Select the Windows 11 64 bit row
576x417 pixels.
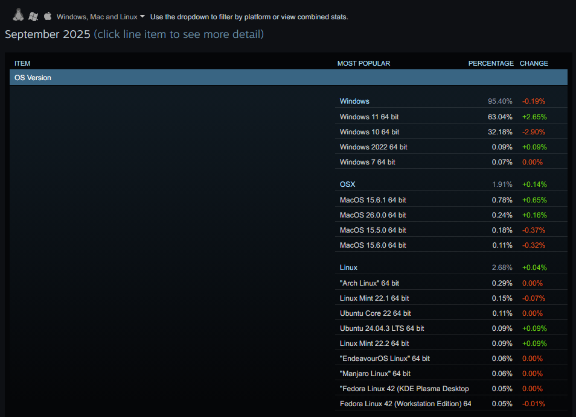click(451, 117)
